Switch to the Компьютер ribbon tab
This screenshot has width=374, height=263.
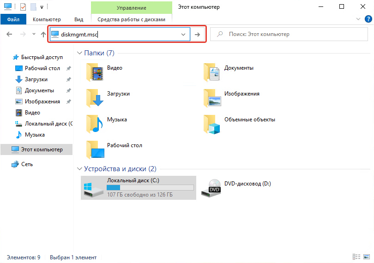(47, 19)
